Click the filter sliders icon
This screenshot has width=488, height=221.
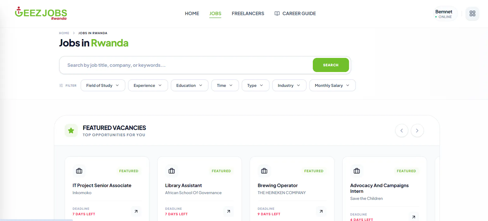point(61,86)
